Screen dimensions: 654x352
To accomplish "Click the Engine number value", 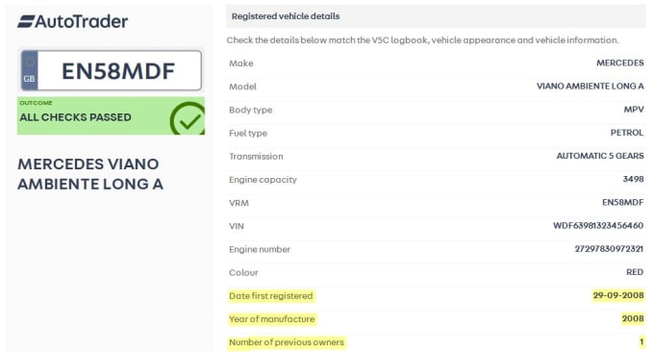I will pyautogui.click(x=609, y=249).
